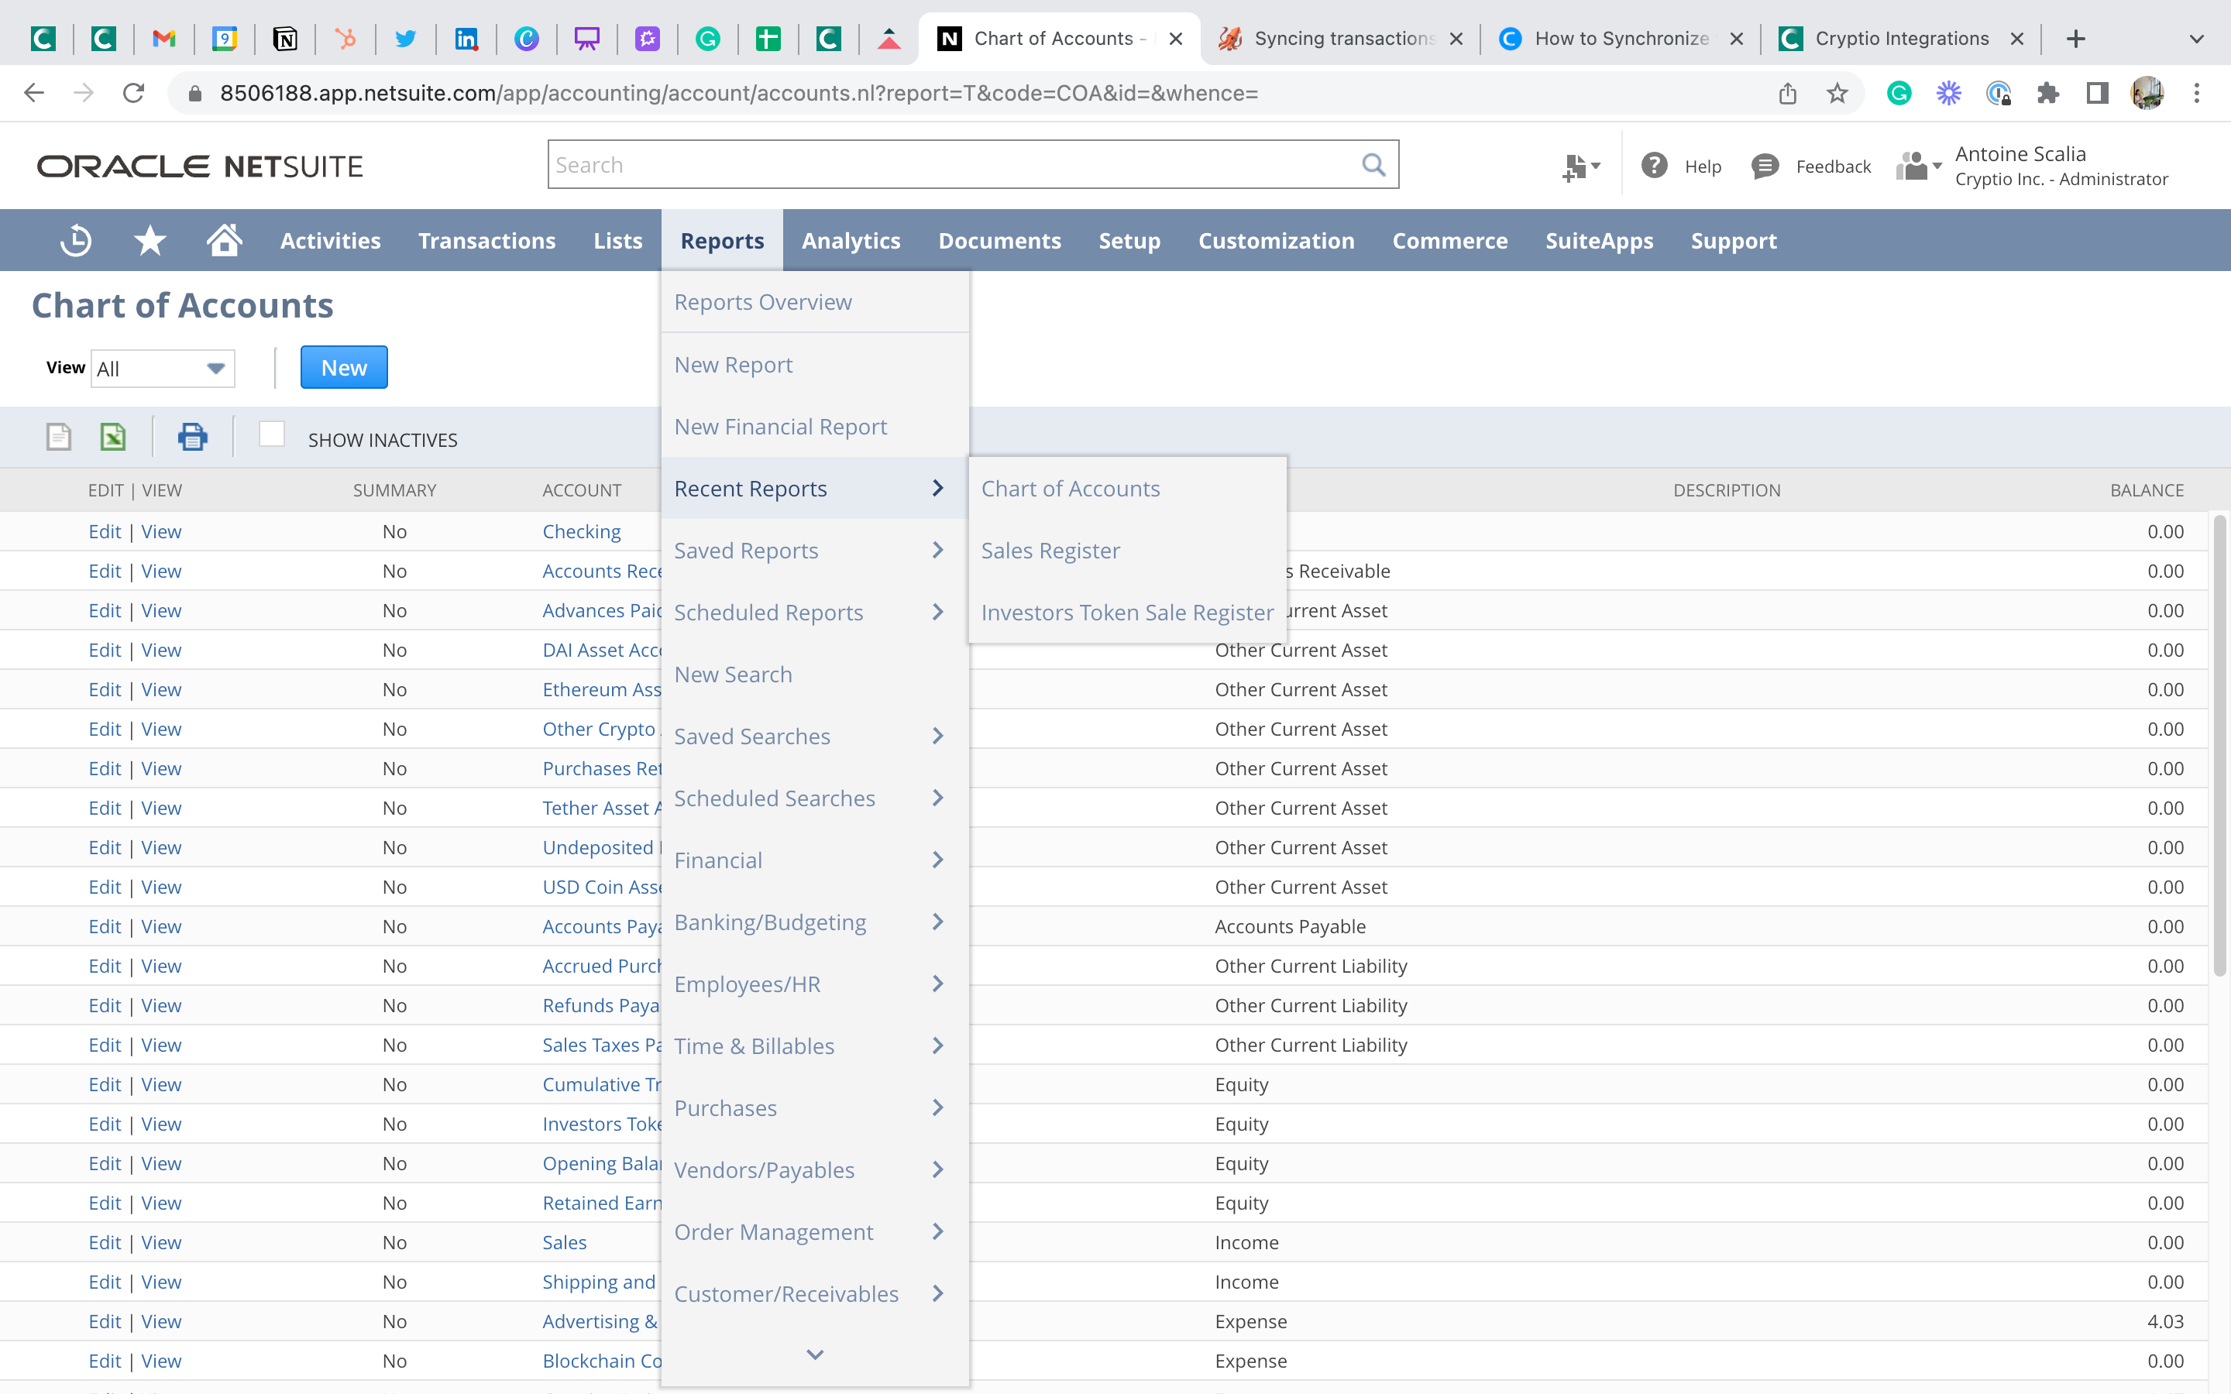Click the Export CSV document icon
This screenshot has height=1394, width=2231.
click(x=58, y=437)
